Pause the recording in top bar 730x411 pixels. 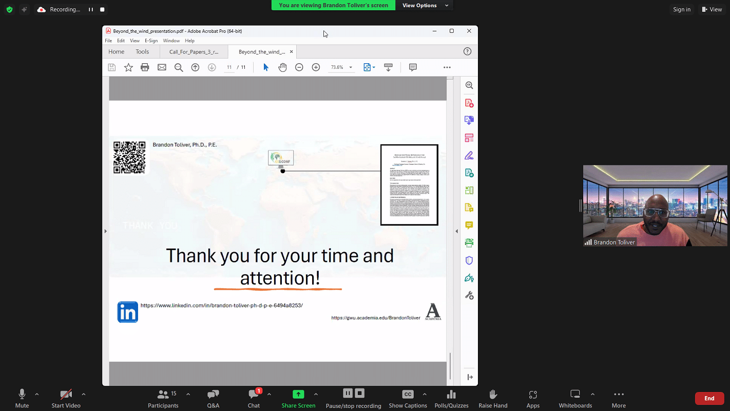(x=91, y=9)
